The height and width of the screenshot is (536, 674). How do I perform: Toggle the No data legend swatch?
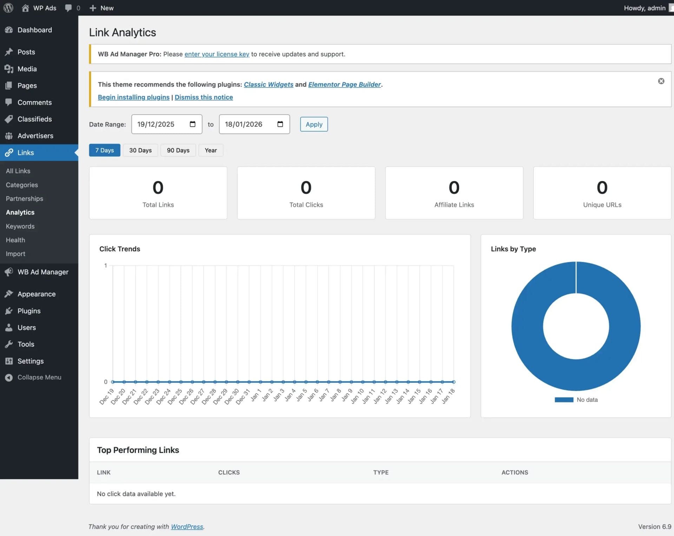point(564,400)
